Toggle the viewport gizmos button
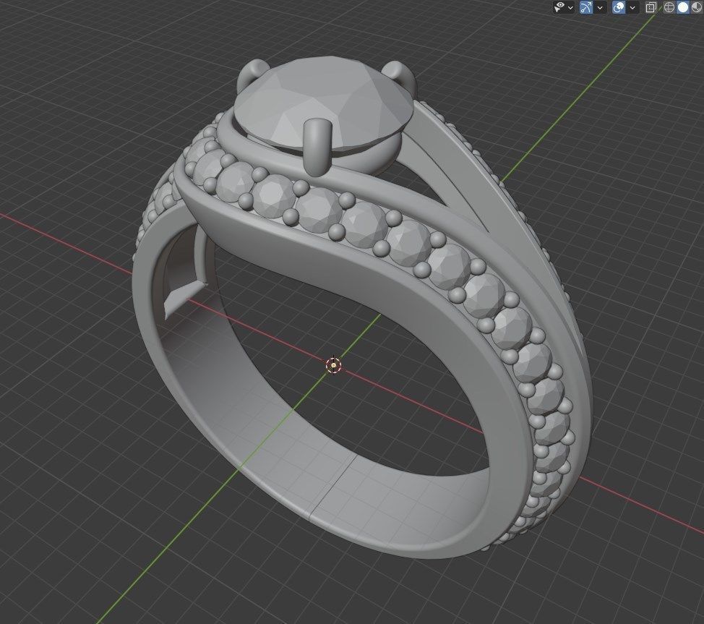The image size is (704, 624). coord(586,7)
